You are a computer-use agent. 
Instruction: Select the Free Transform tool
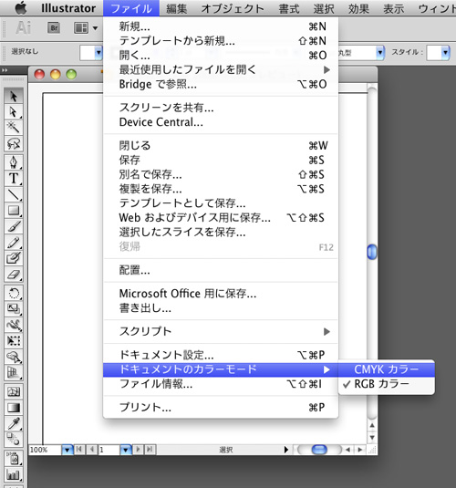click(x=14, y=340)
